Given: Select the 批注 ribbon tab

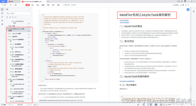Looking at the screenshot, I should (38, 5).
